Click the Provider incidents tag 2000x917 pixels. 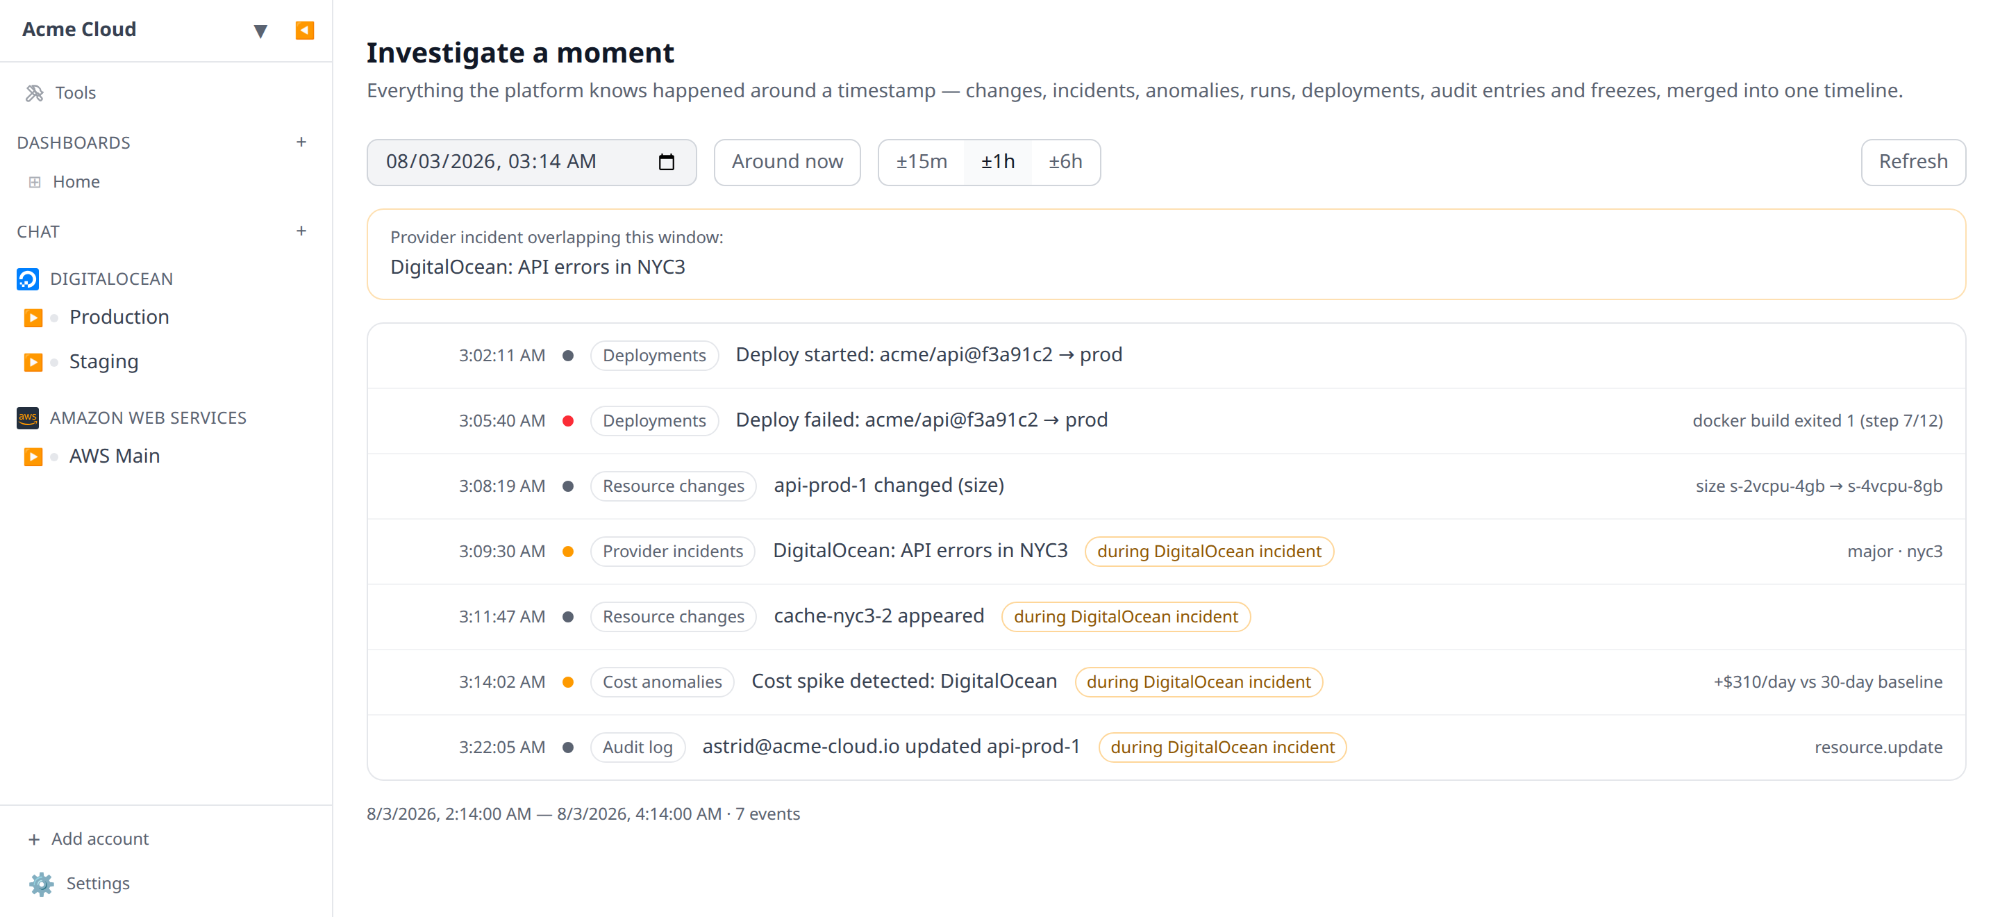click(672, 552)
